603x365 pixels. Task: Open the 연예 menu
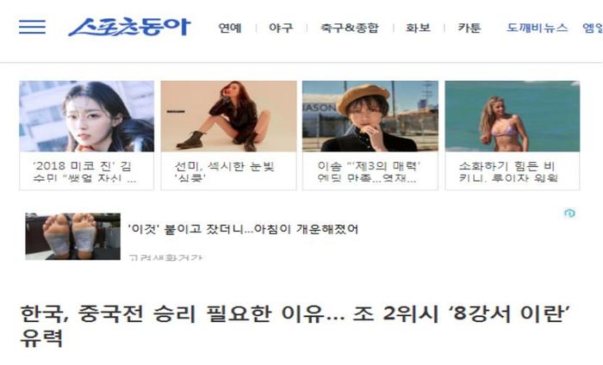pyautogui.click(x=230, y=28)
